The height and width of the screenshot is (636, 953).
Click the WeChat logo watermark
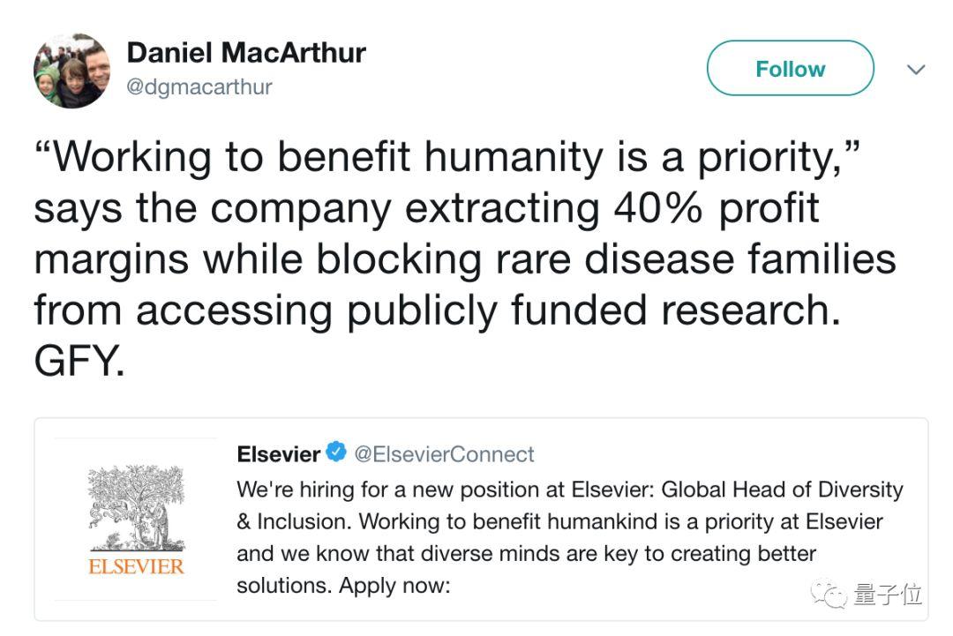point(830,594)
